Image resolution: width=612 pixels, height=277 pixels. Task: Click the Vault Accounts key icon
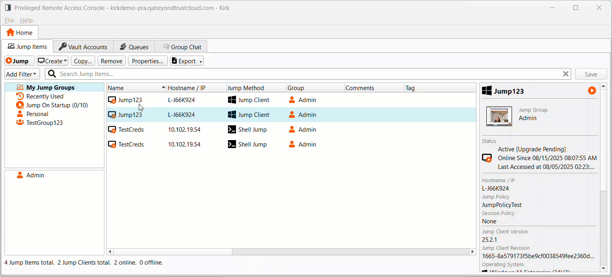click(x=62, y=46)
